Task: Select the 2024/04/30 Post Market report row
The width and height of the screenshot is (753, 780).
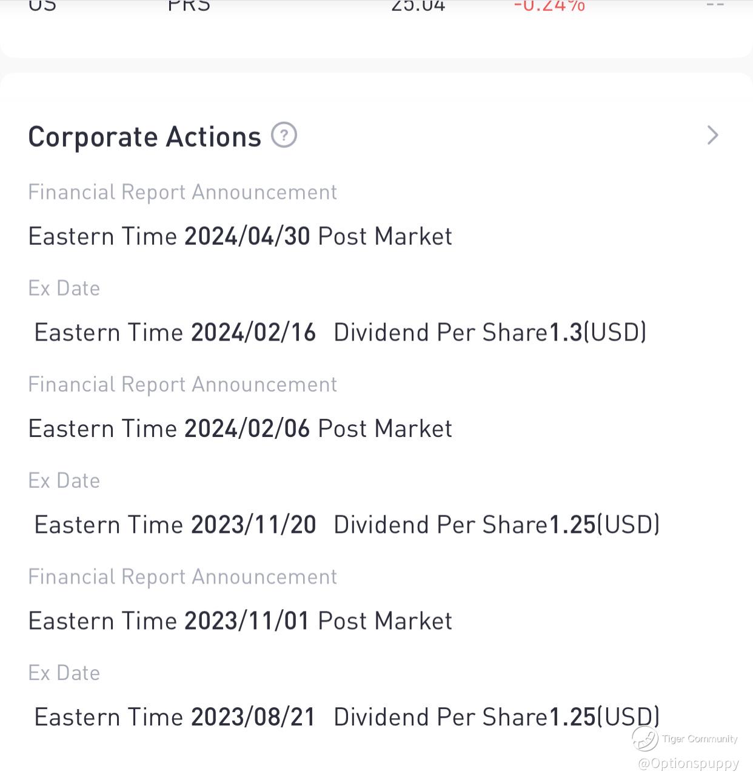Action: coord(240,236)
